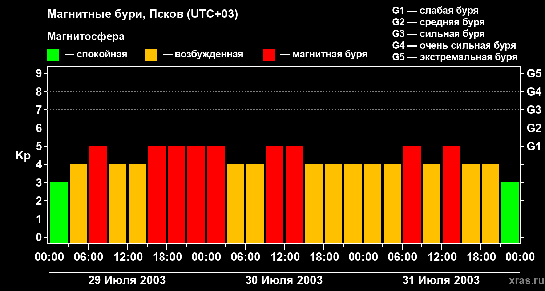The width and height of the screenshot is (545, 291).
Task: Click the '1' value on the Kp axis
Action: tap(39, 219)
